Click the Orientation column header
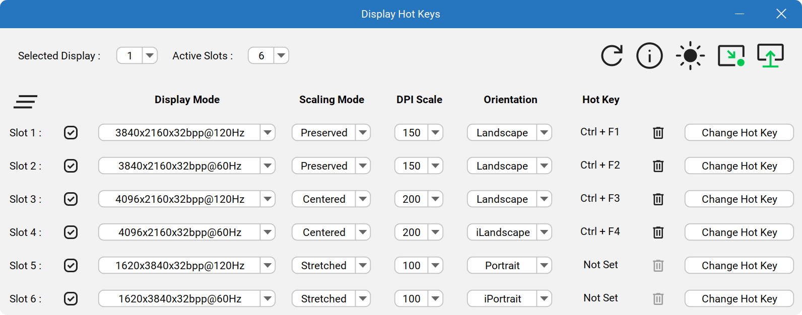This screenshot has width=802, height=315. click(510, 100)
